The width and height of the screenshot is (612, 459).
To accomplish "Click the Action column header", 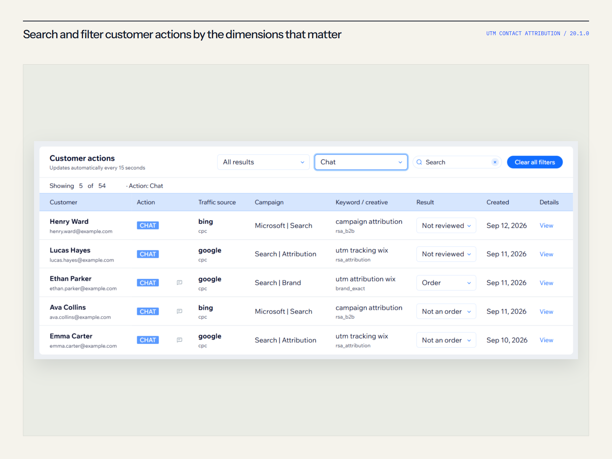I will coord(146,202).
